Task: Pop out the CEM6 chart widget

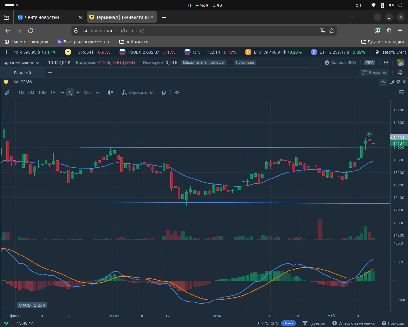Action: (x=392, y=82)
